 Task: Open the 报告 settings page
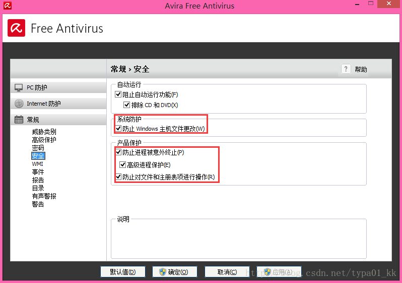pyautogui.click(x=38, y=180)
